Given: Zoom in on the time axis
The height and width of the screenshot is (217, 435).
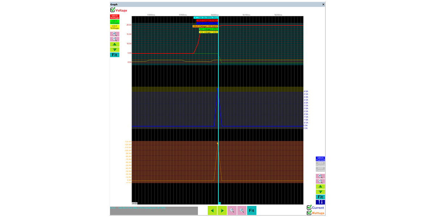Looking at the screenshot, I should [x=242, y=210].
